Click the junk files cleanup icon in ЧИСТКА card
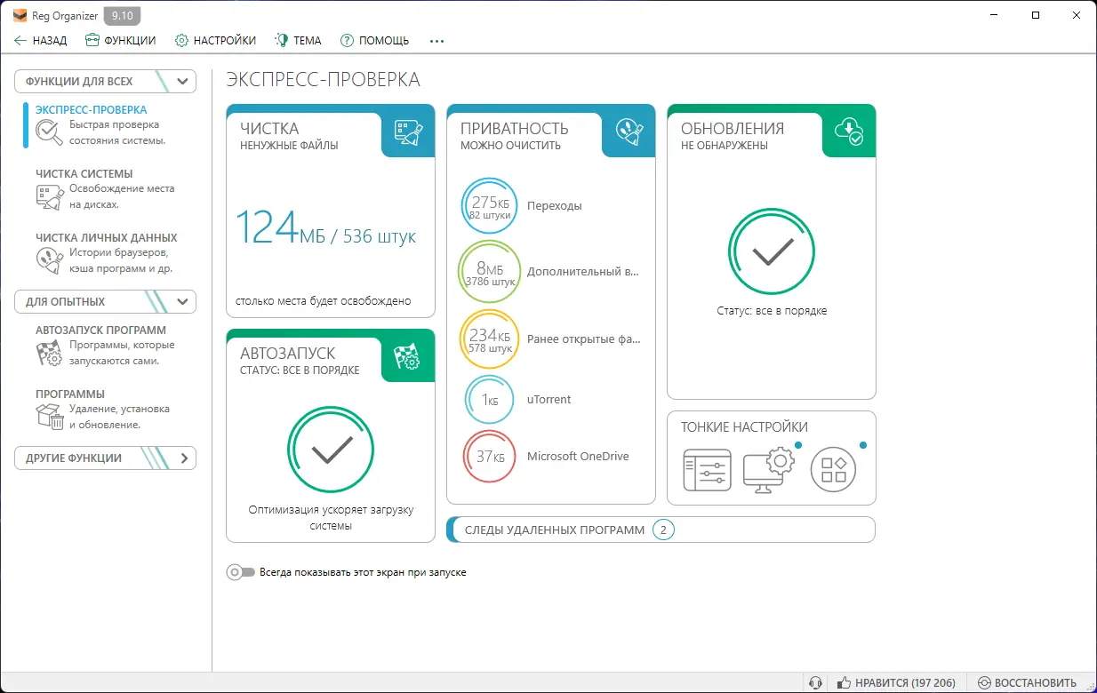1097x693 pixels. tap(408, 131)
